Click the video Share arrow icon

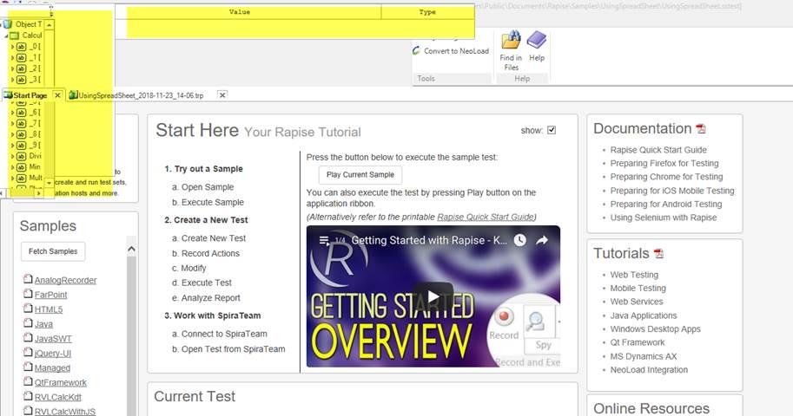[542, 240]
